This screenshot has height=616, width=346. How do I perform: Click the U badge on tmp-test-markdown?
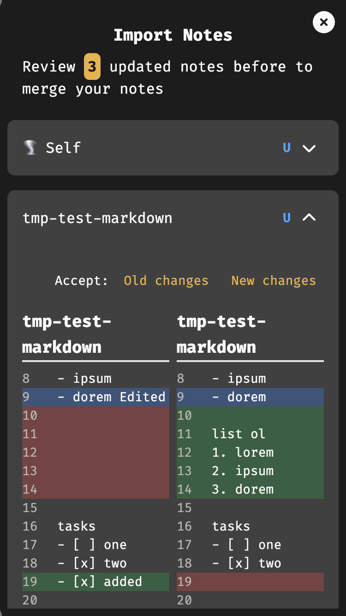click(286, 217)
